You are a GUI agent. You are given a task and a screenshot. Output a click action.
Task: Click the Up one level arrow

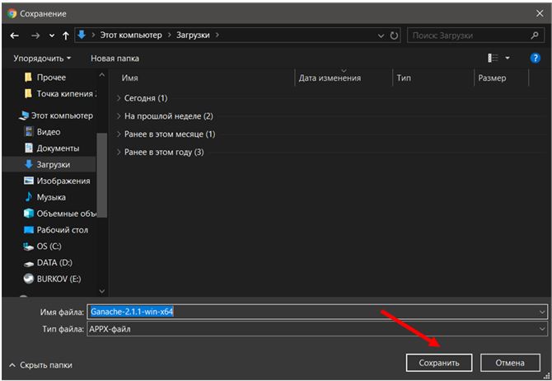[x=65, y=36]
